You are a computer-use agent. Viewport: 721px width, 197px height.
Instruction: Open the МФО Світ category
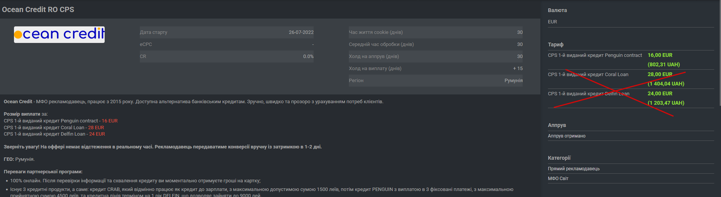tap(558, 179)
